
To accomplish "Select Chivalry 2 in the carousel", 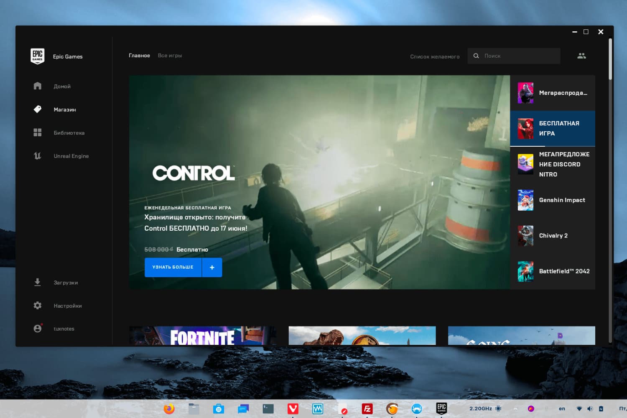I will point(553,235).
